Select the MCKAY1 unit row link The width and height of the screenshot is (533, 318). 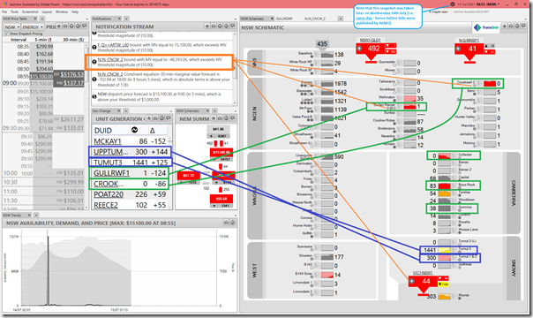tap(108, 141)
